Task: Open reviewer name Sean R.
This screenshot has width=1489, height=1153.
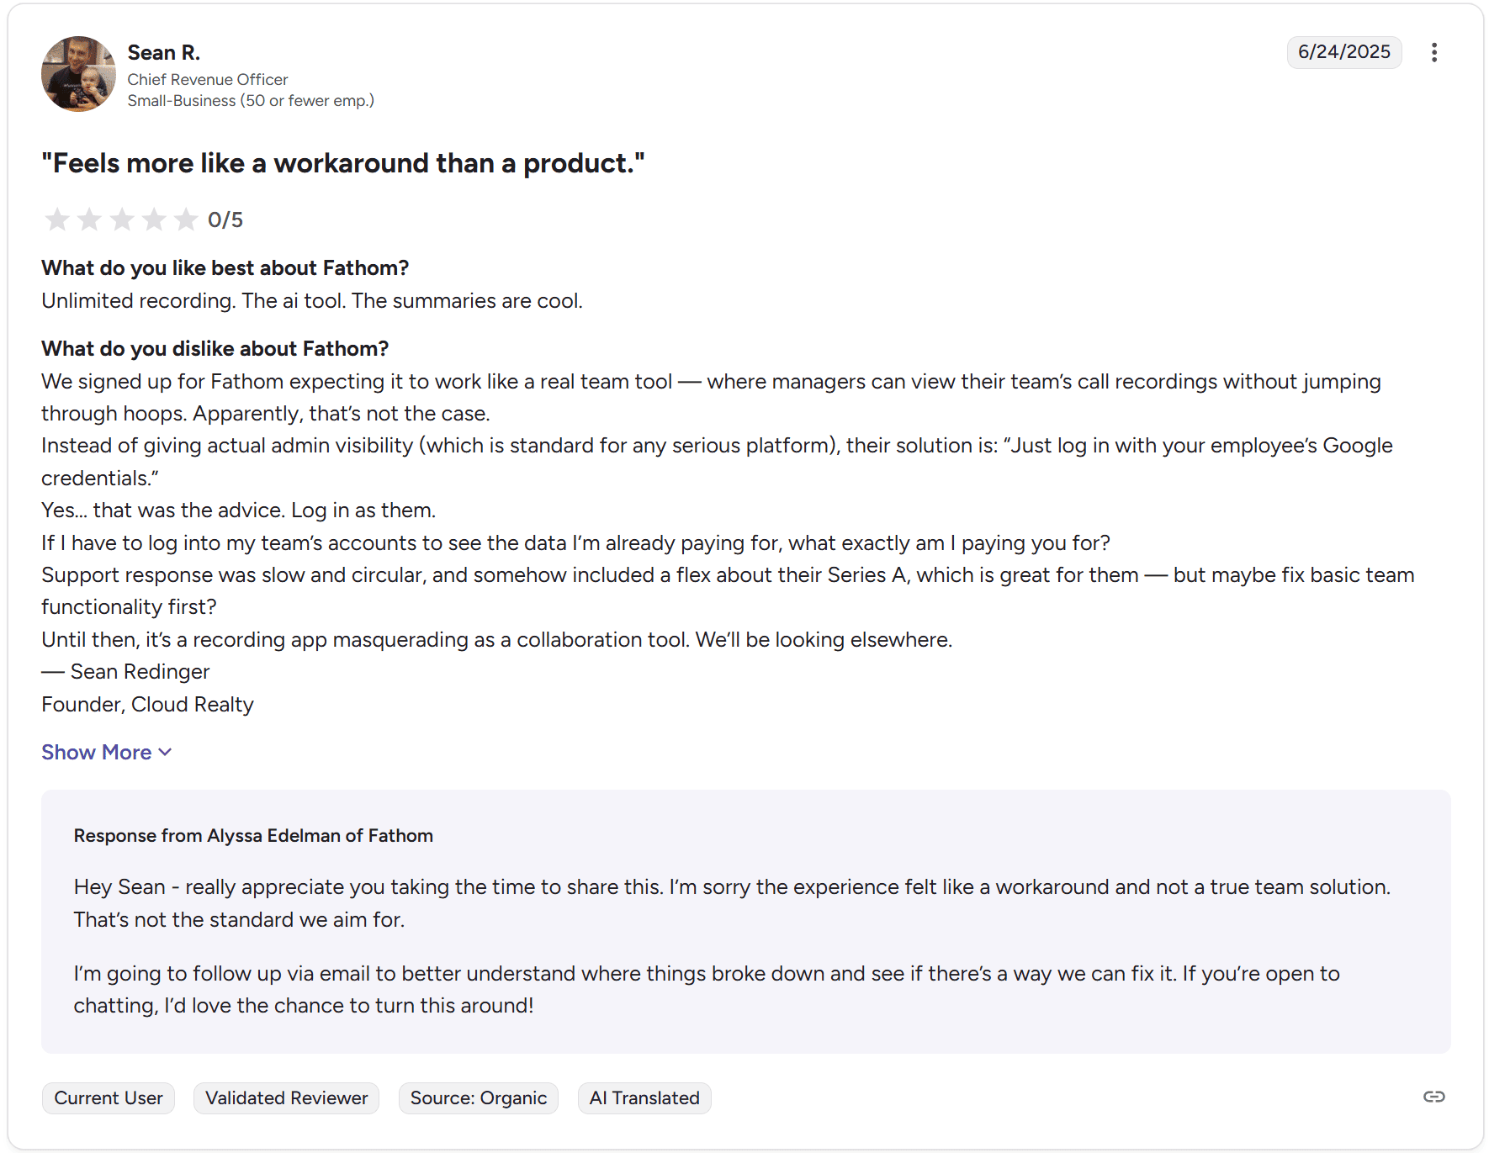Action: coord(164,52)
